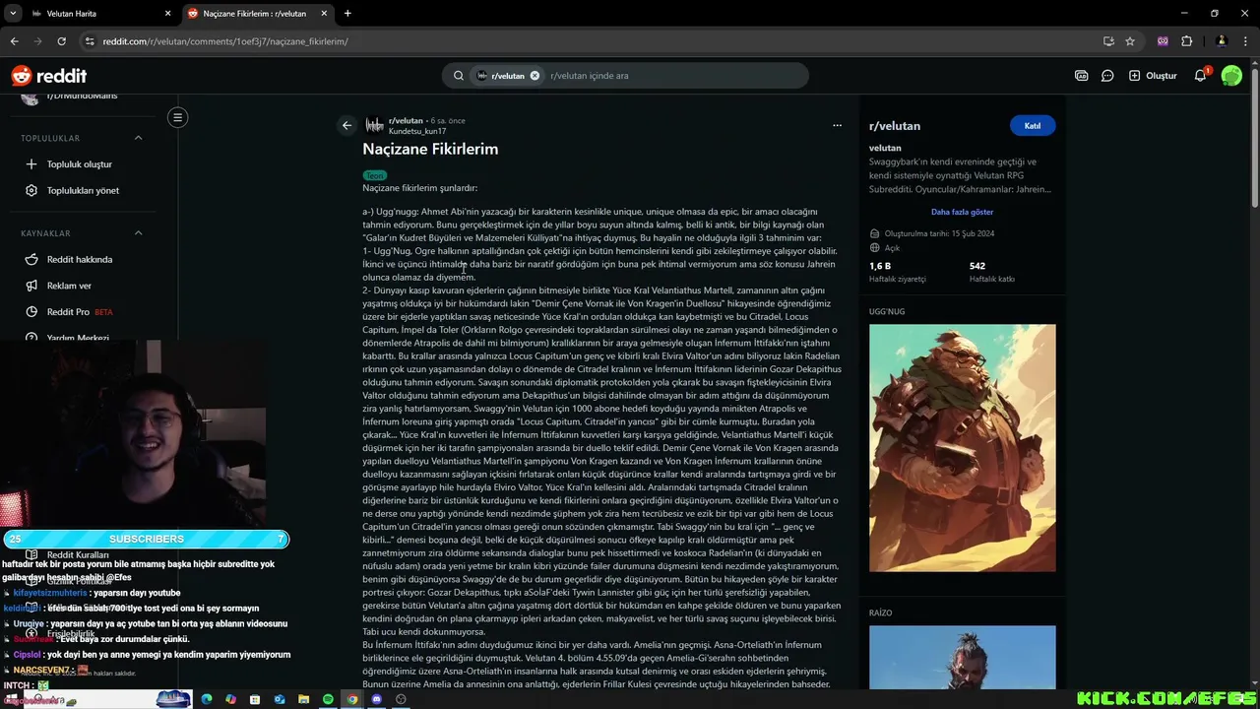
Task: Open Toplulukları yönet in the sidebar
Action: (x=83, y=190)
